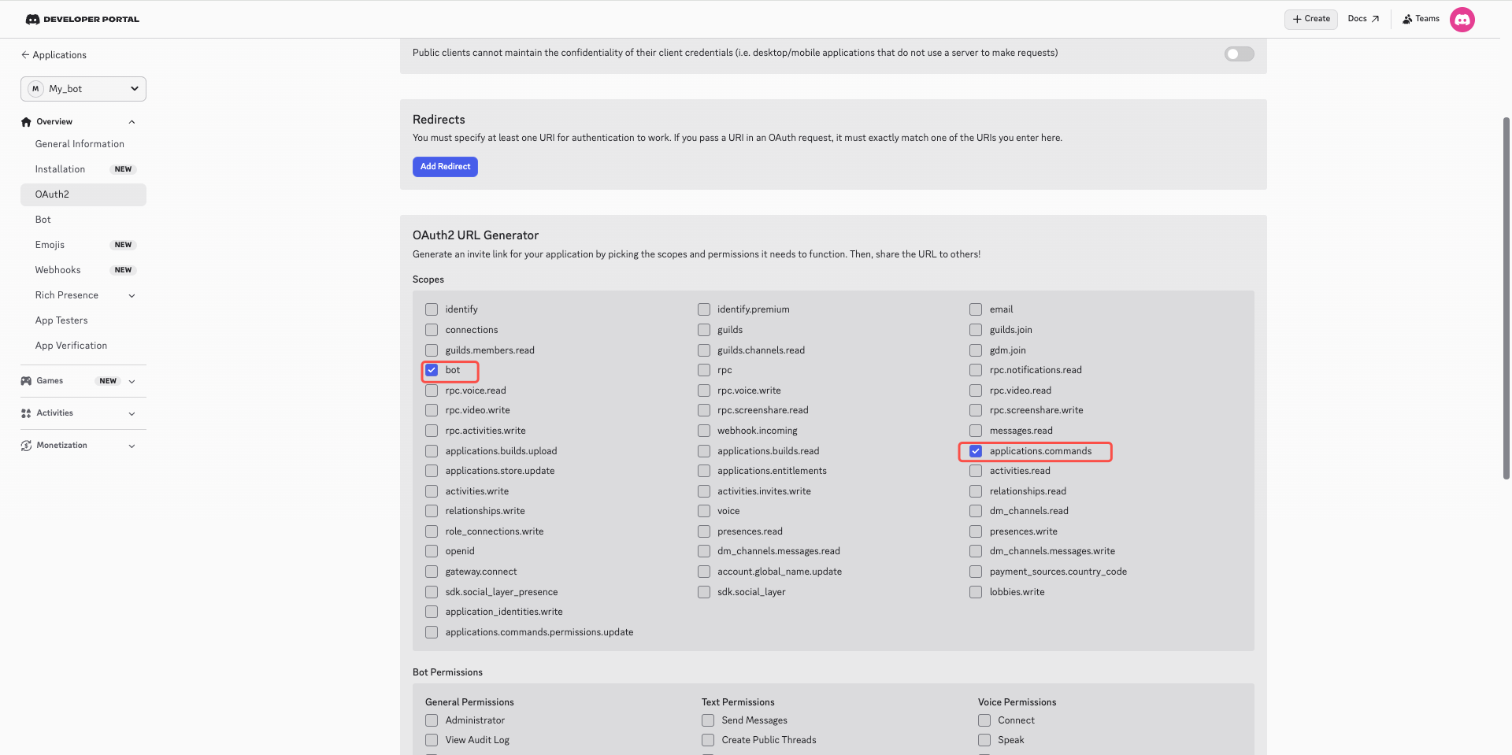
Task: Open the My_bot application dropdown
Action: pyautogui.click(x=83, y=89)
